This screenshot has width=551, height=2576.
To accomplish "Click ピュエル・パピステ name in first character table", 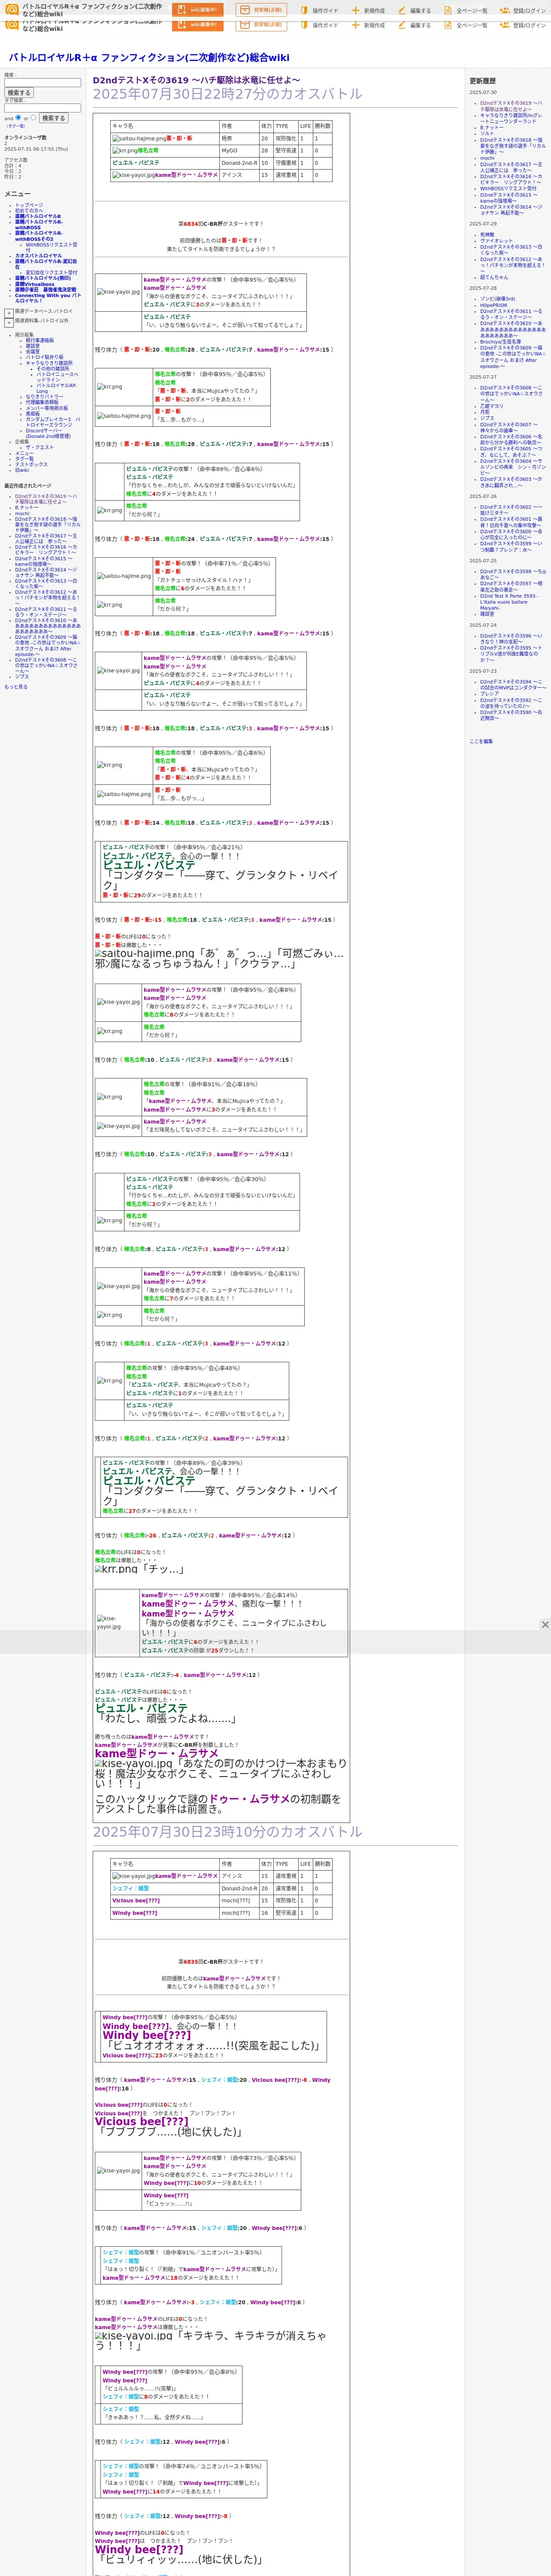I will 135,163.
